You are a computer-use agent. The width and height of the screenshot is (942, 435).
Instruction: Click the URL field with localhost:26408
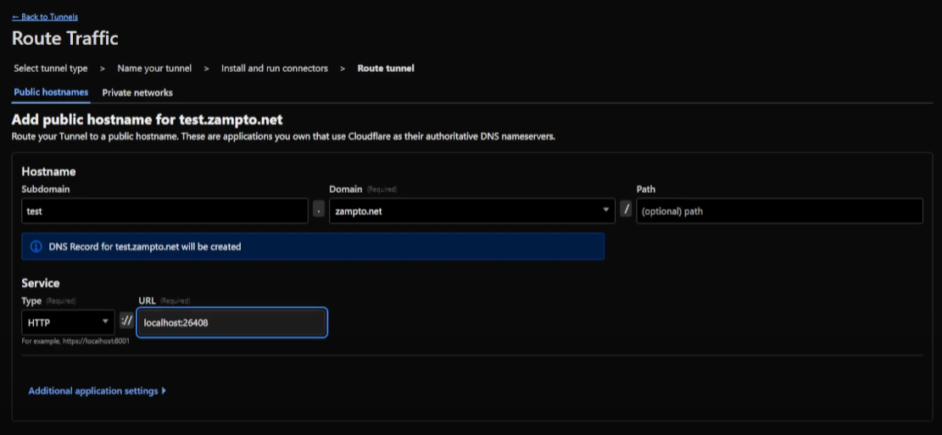(x=231, y=322)
